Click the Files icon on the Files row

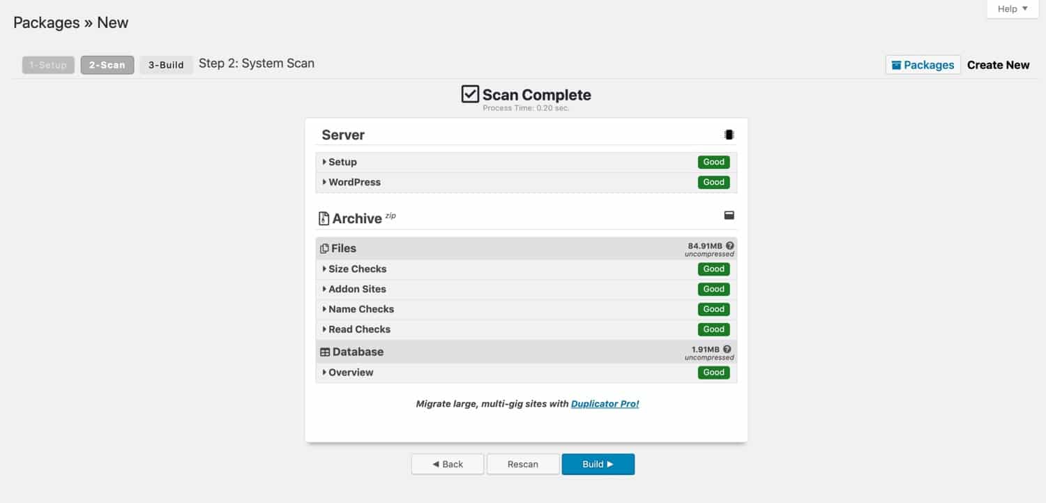324,248
